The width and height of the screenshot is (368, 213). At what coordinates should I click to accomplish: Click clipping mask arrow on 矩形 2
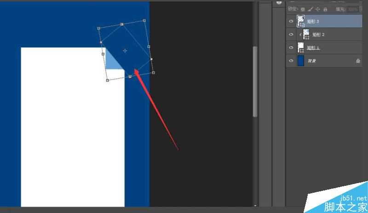(x=300, y=35)
